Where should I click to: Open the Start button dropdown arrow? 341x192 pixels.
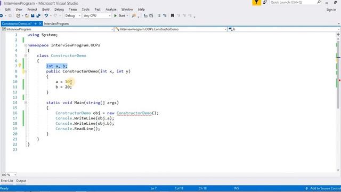127,15
